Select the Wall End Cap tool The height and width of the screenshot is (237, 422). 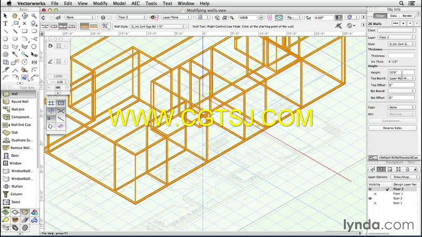pyautogui.click(x=18, y=125)
